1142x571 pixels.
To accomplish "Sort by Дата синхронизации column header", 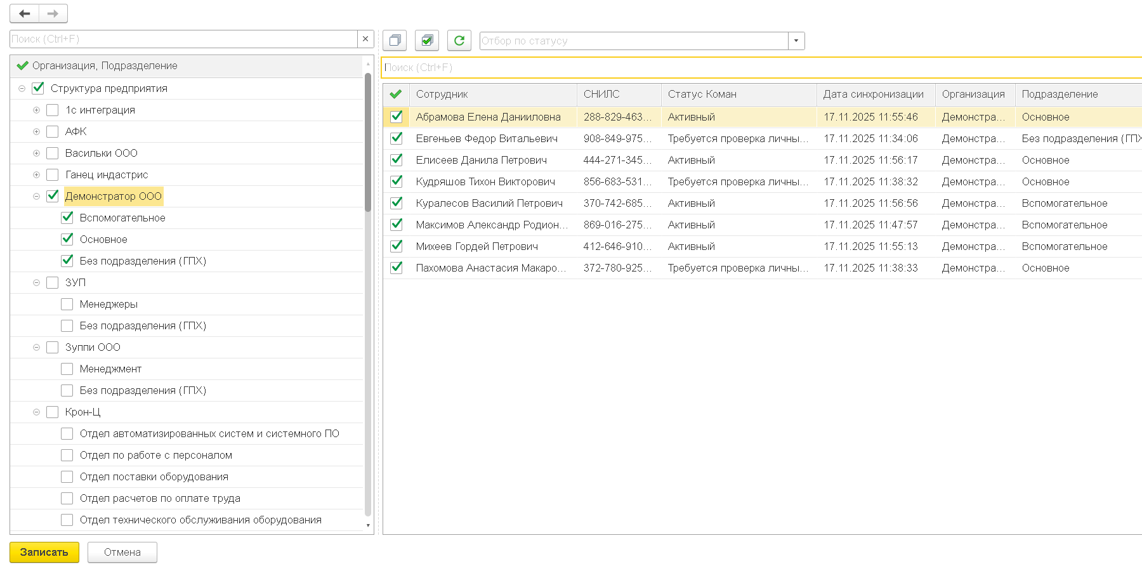I will 873,95.
